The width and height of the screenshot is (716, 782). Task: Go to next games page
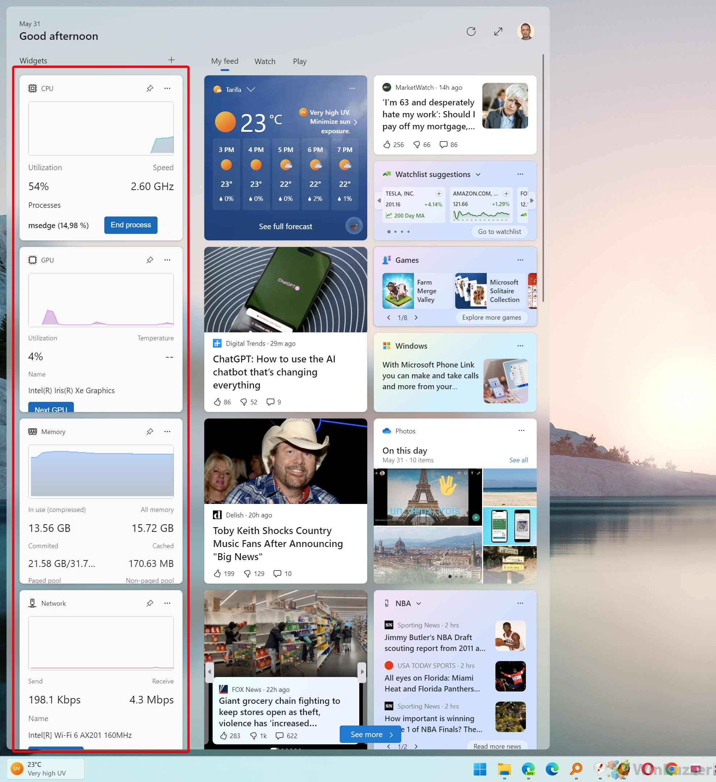pos(416,317)
